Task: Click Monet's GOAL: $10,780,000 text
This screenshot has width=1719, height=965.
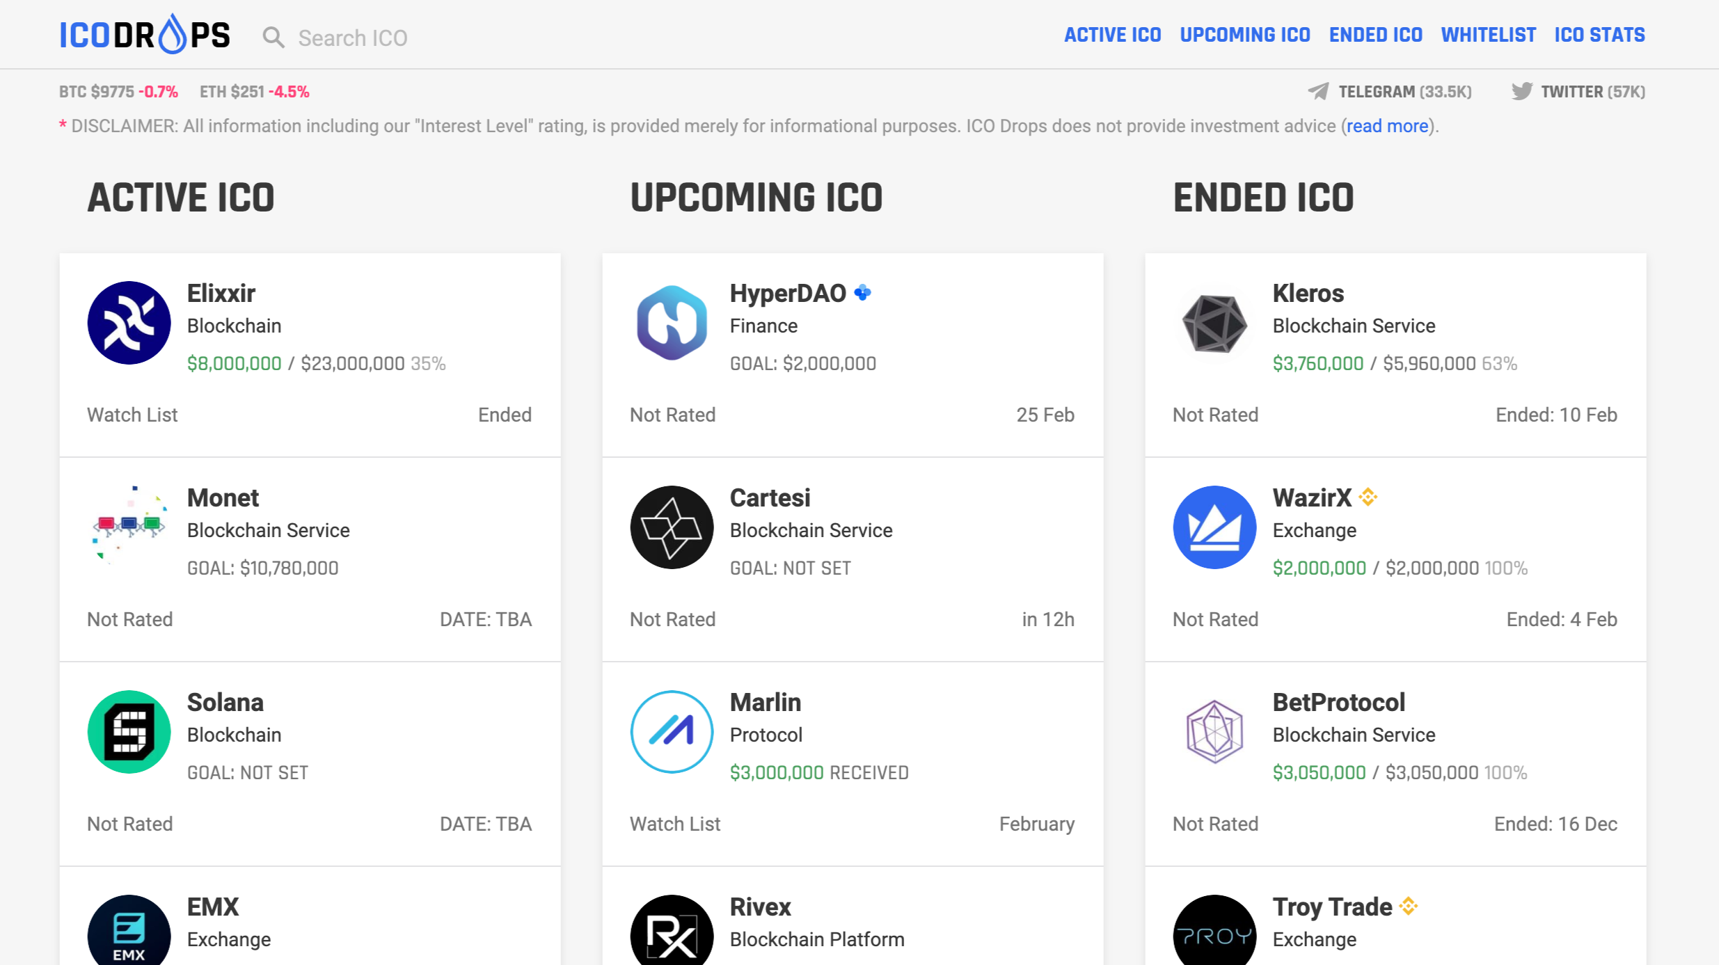Action: coord(263,568)
